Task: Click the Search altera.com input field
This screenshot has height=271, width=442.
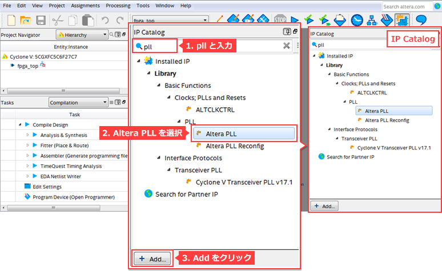Action: [x=407, y=6]
